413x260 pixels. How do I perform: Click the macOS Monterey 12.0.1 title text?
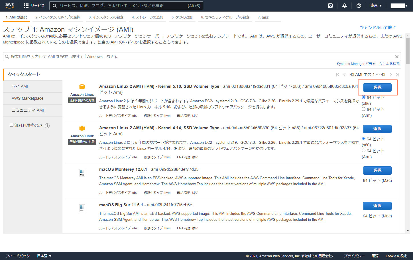click(123, 169)
